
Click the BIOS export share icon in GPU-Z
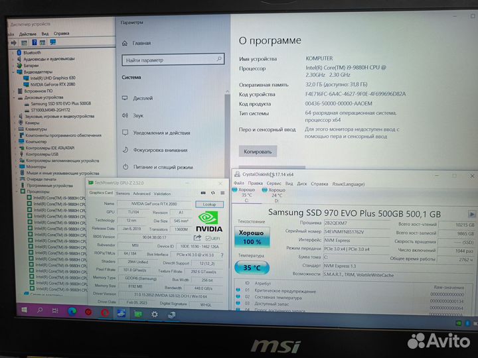click(197, 237)
